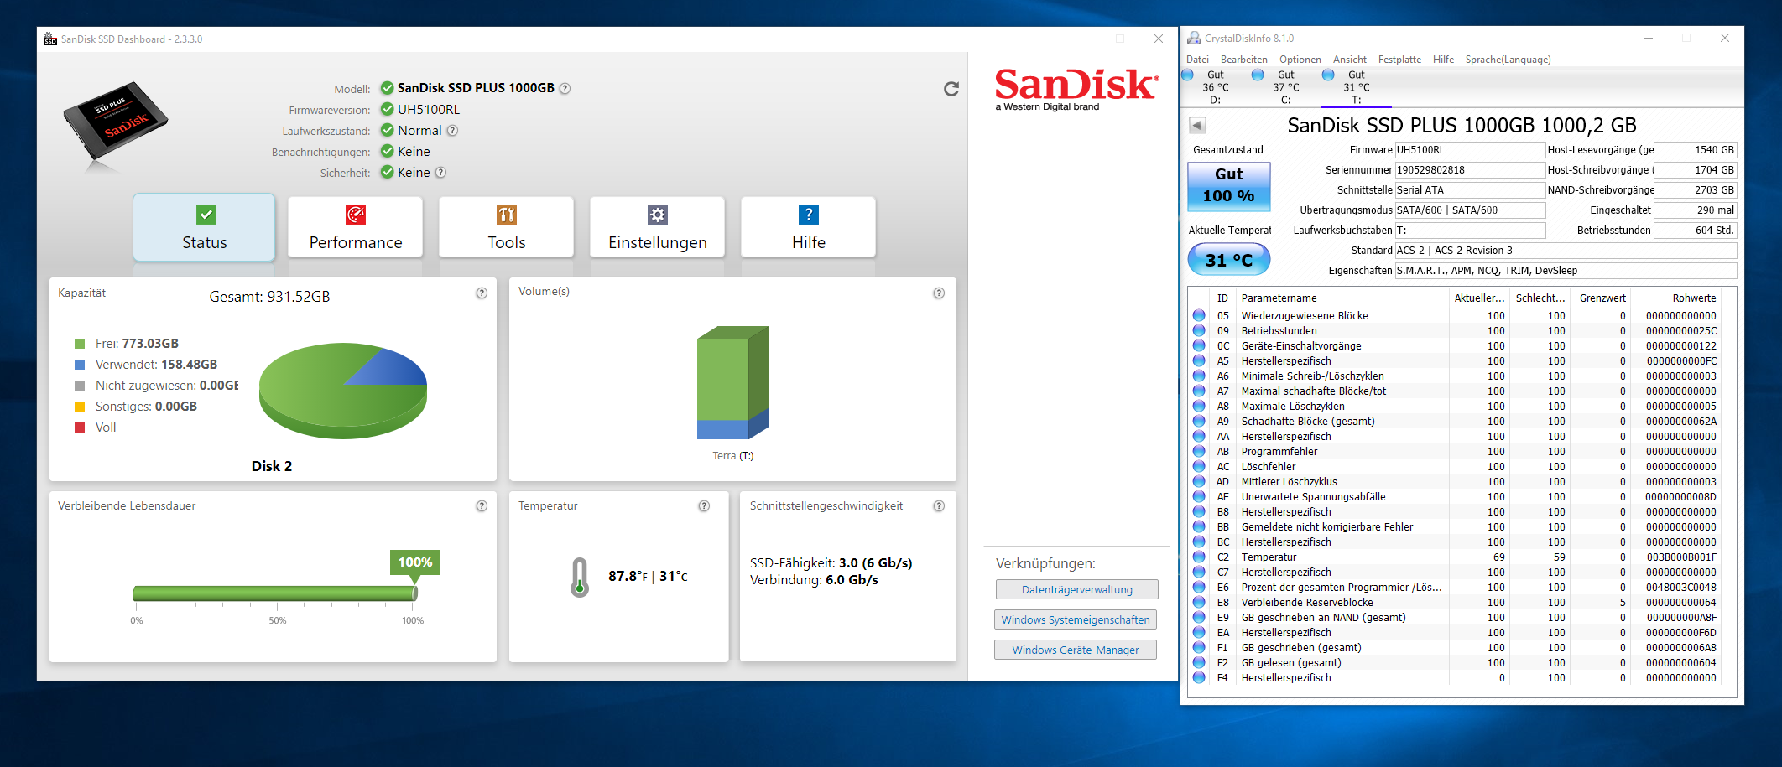Viewport: 1782px width, 767px height.
Task: Open the Performance tab
Action: (355, 227)
